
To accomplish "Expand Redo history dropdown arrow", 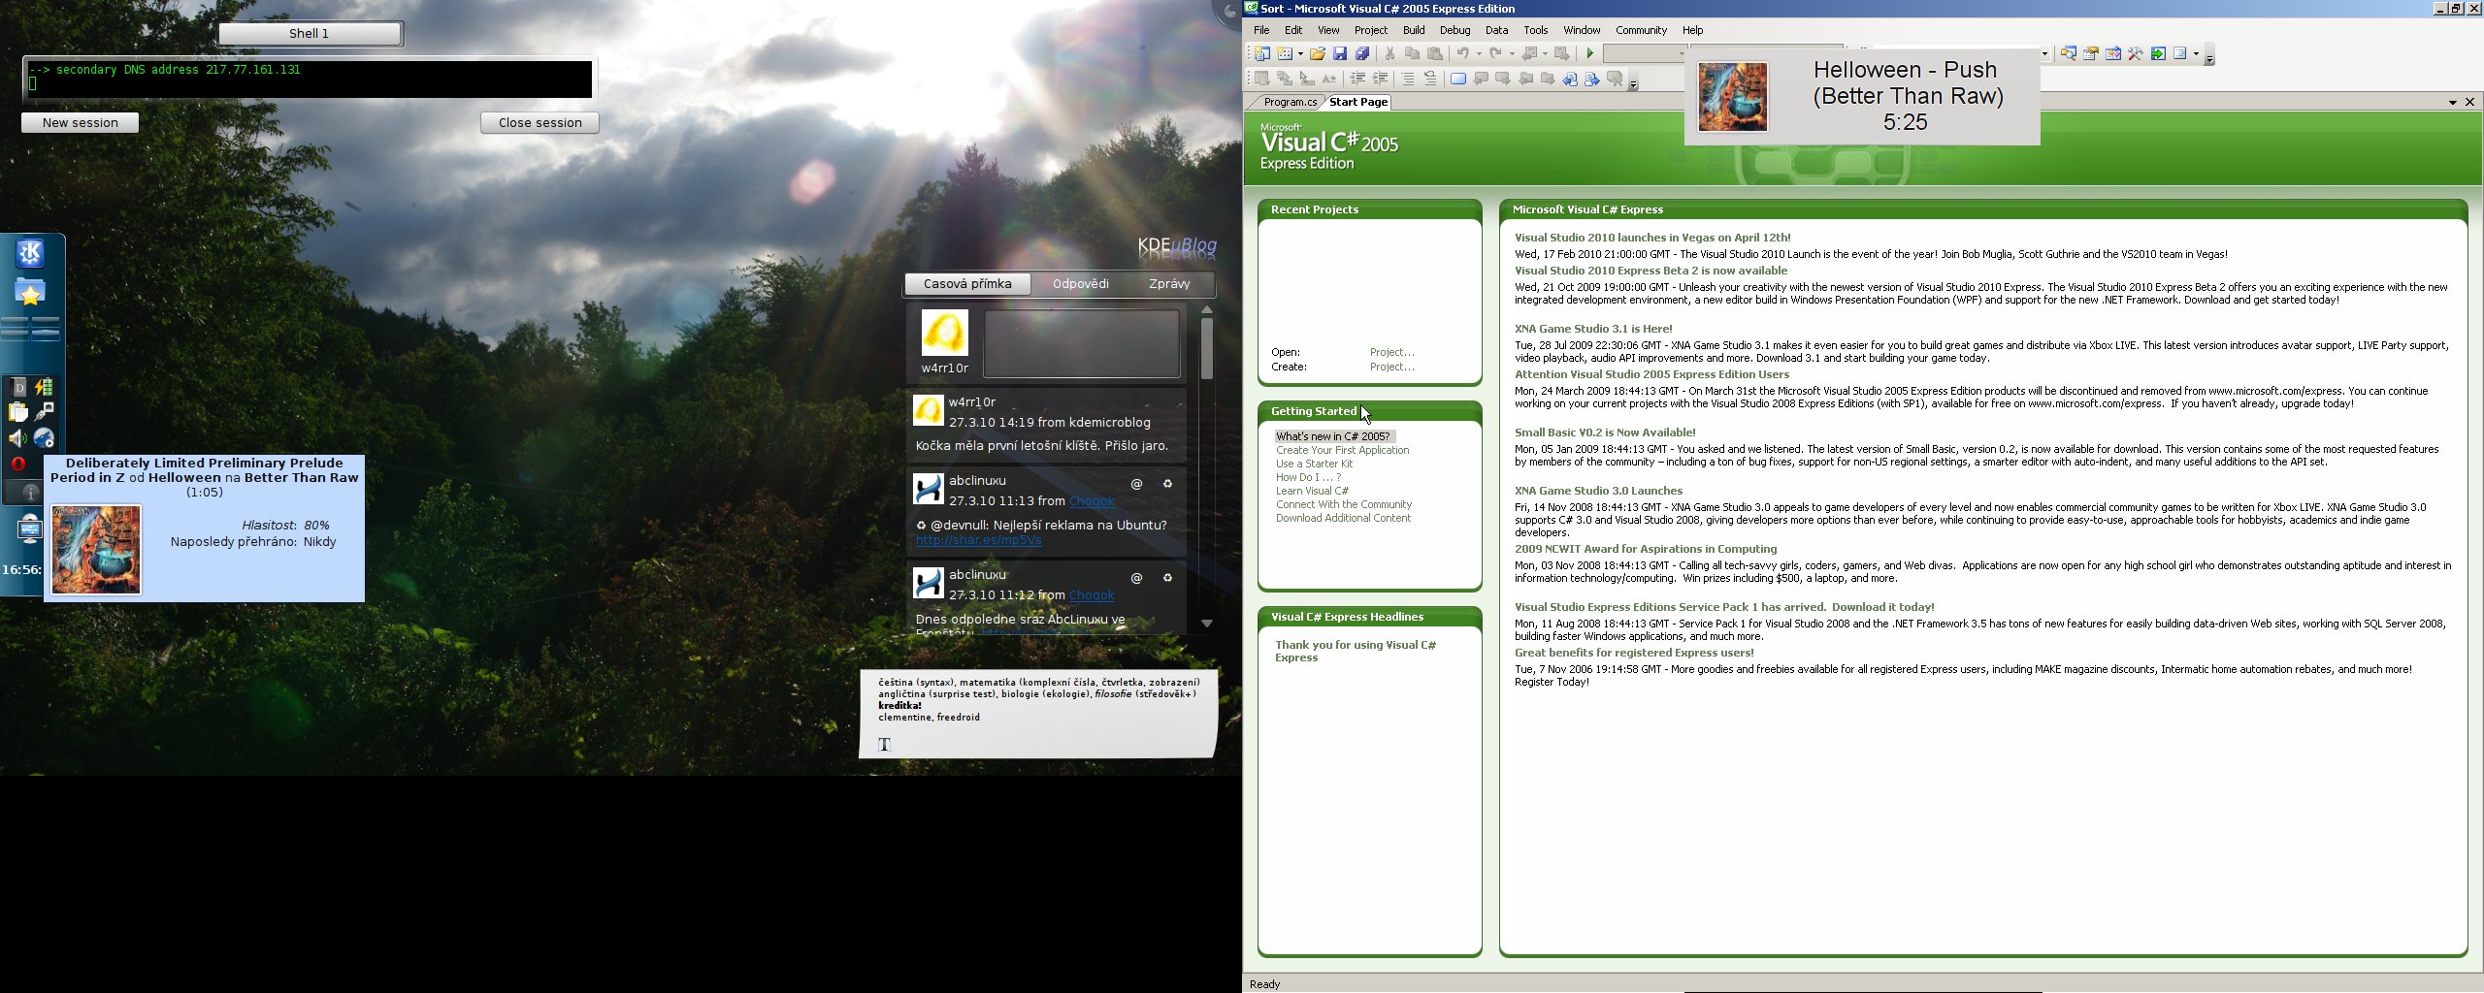I will click(1512, 53).
